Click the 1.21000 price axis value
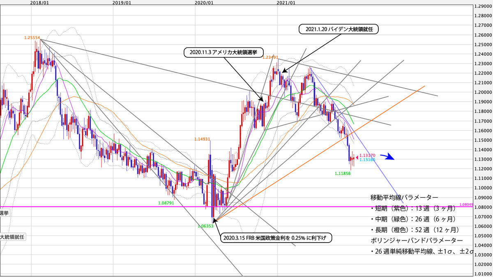493x277 pixels. tap(484, 83)
